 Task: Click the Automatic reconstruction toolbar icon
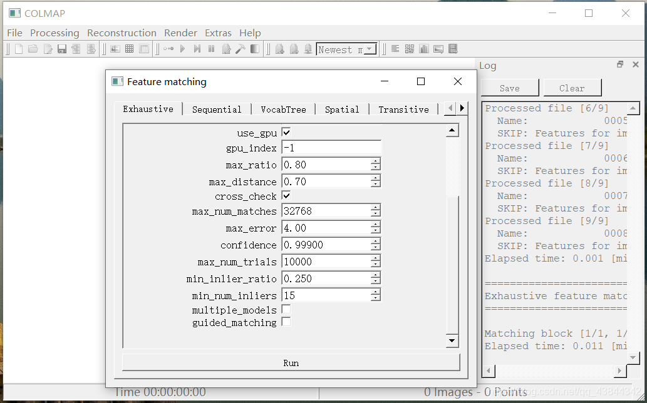coord(168,49)
